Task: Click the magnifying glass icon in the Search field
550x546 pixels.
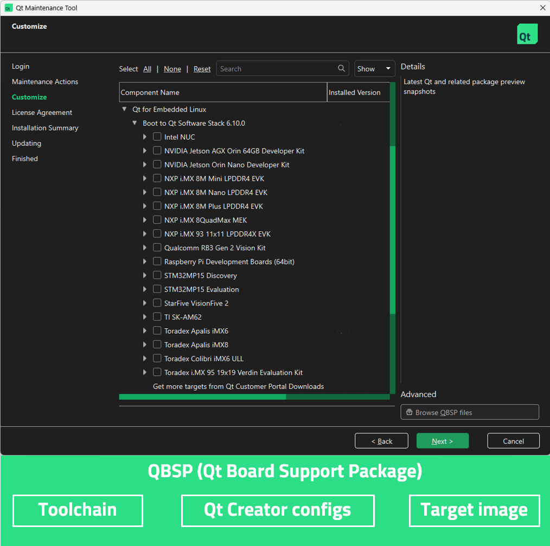Action: tap(341, 68)
